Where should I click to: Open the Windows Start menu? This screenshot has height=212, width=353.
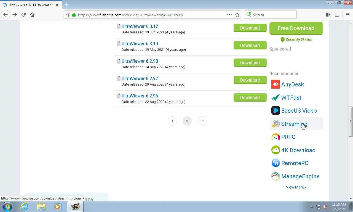[x=7, y=206]
